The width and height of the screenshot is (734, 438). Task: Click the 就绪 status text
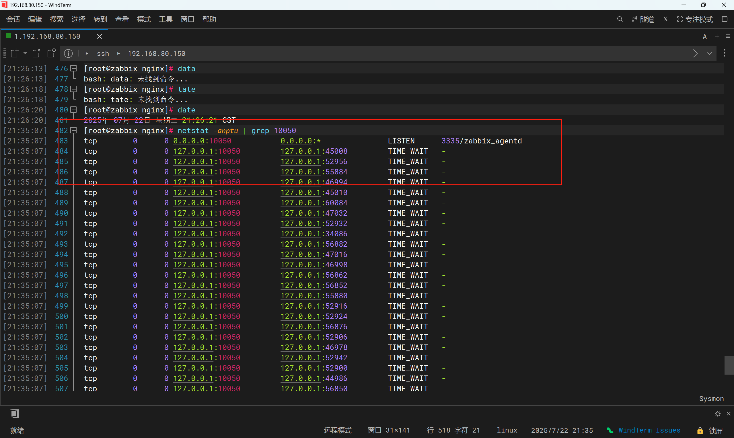point(17,430)
